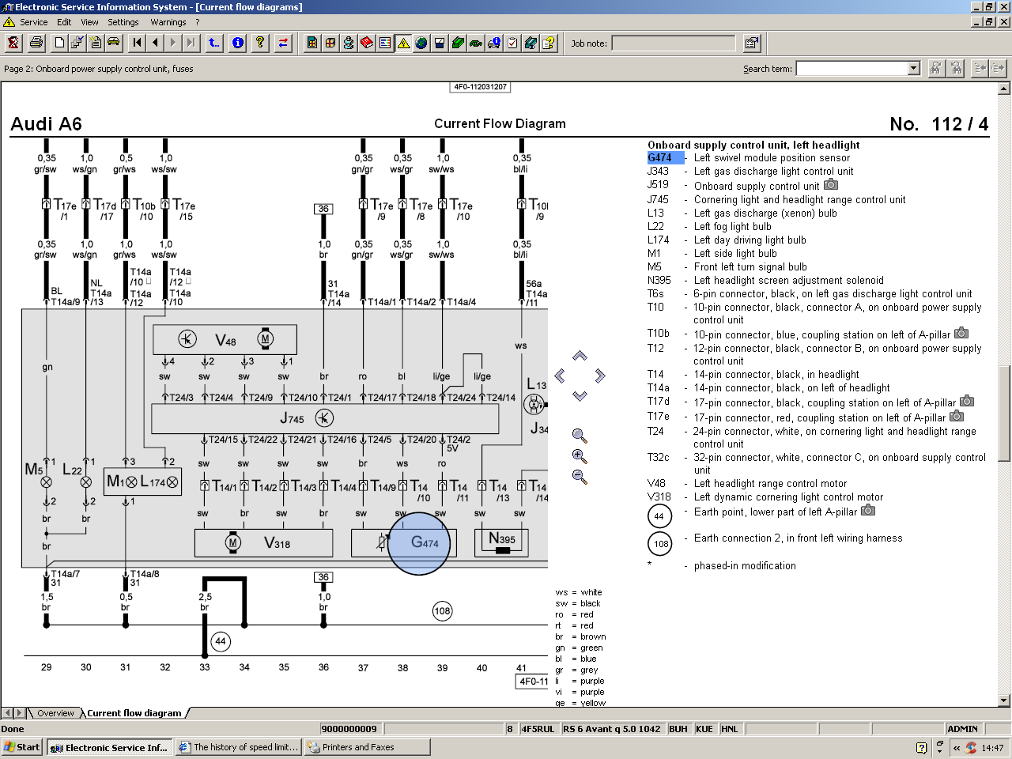Switch to the Overview tab
1012x759 pixels.
tap(55, 713)
